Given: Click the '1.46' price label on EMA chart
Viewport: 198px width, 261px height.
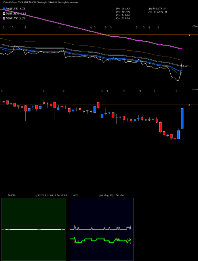Looking at the screenshot, I should click(185, 66).
